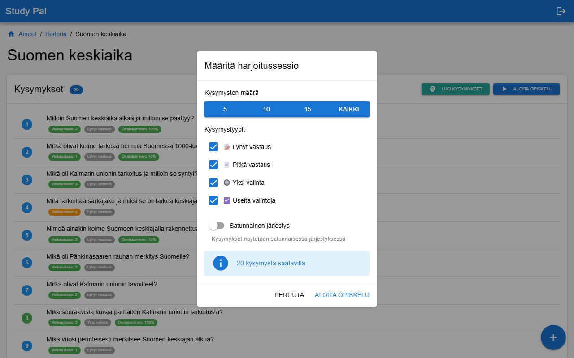The image size is (574, 358).
Task: Enable the Satunnainen järjestys switch
Action: point(217,226)
